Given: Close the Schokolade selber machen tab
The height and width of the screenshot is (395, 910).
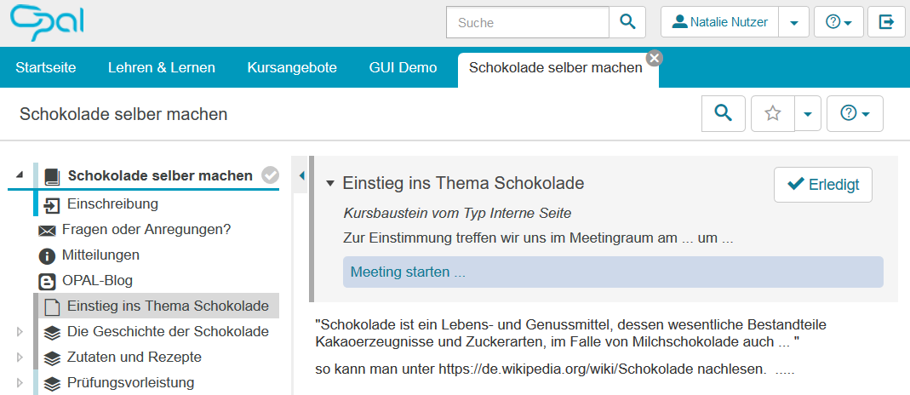Looking at the screenshot, I should click(x=654, y=58).
